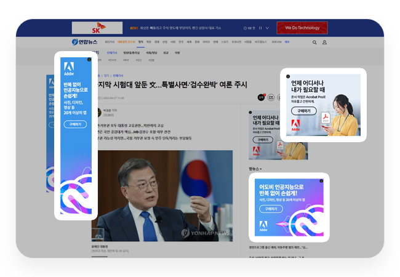Click the black 요약 summary circle icon
This screenshot has height=277, width=400.
[x=261, y=97]
